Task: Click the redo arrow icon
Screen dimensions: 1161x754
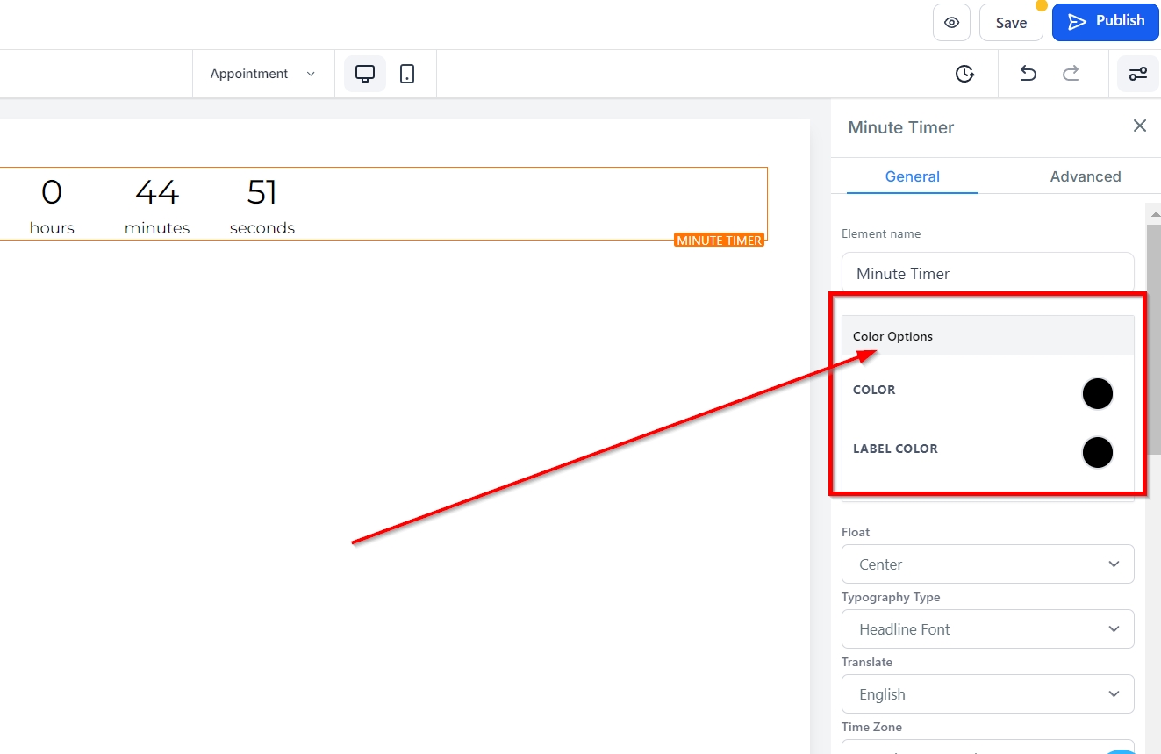Action: pyautogui.click(x=1071, y=74)
